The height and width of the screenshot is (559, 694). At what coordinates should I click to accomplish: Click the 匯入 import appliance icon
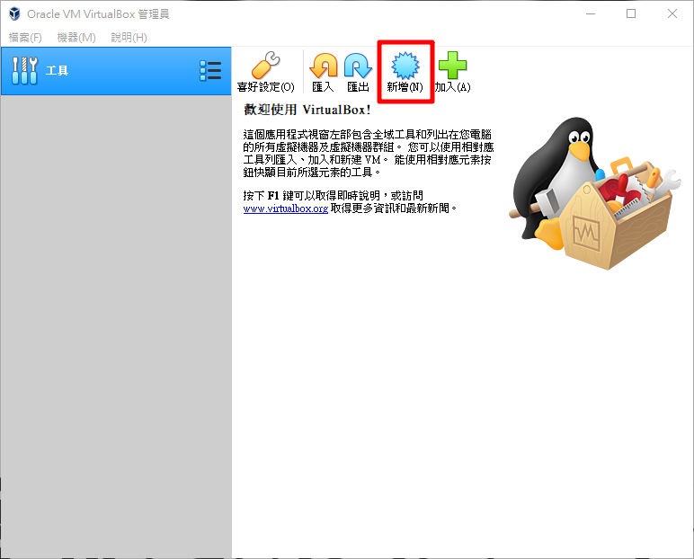tap(323, 67)
